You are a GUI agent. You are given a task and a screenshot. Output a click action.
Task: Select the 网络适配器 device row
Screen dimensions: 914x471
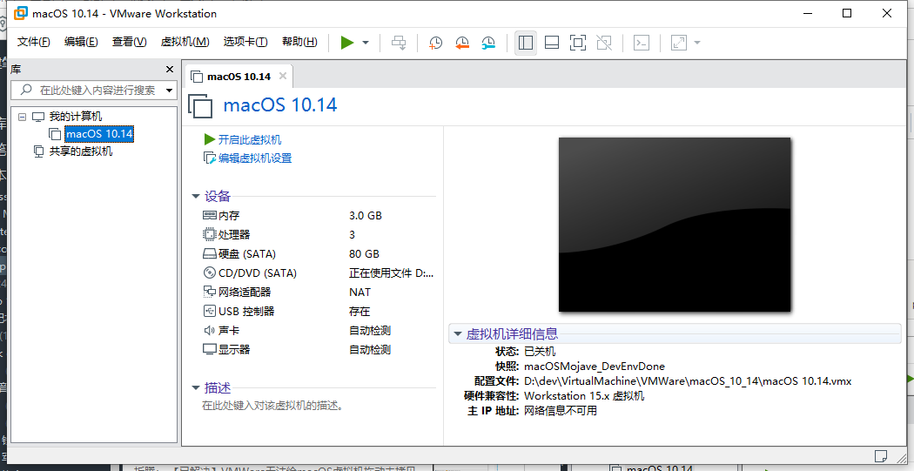point(318,292)
